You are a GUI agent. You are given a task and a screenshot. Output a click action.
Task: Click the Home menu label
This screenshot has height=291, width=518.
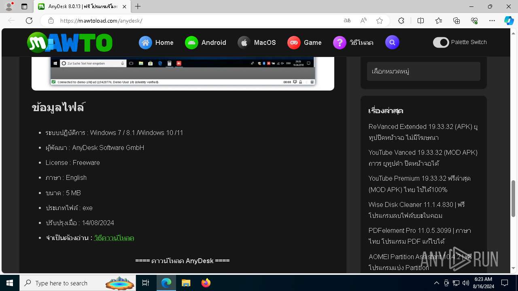(164, 42)
